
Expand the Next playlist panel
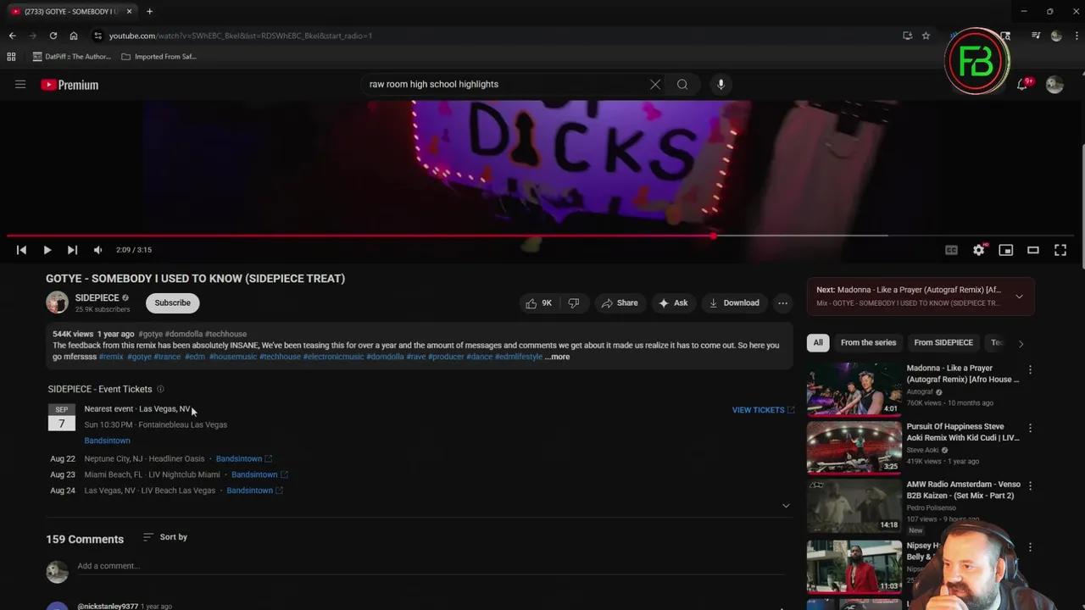tap(1019, 297)
